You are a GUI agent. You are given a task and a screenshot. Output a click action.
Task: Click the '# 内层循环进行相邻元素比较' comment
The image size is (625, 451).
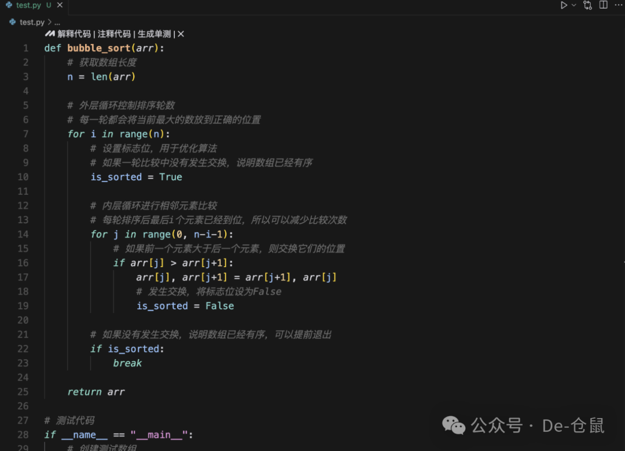(x=154, y=206)
